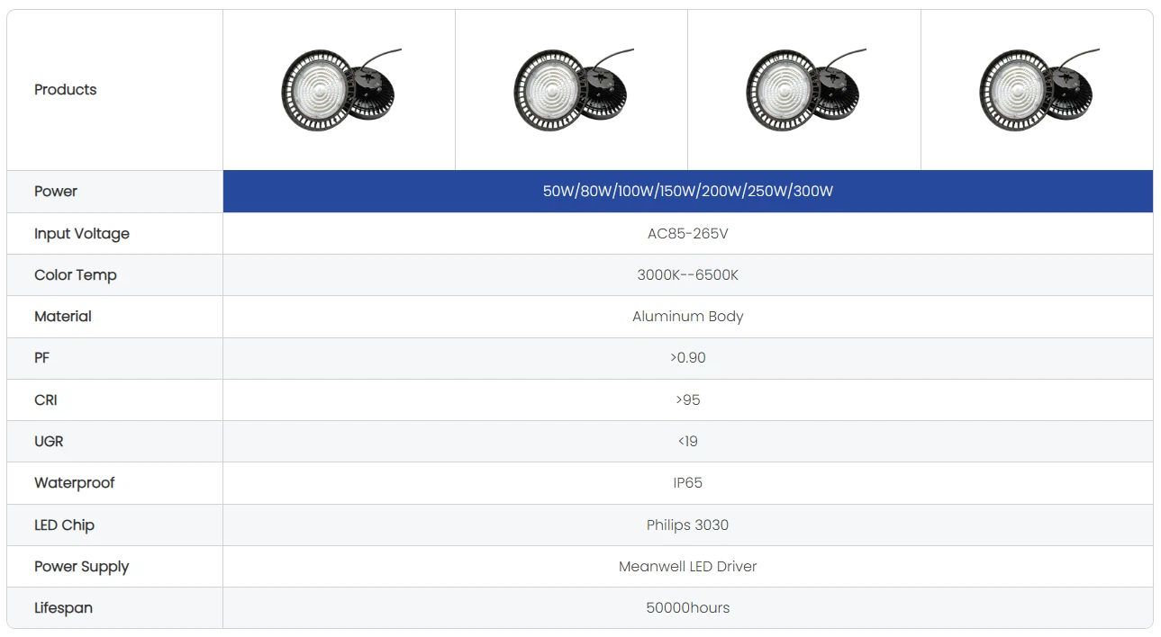Click the '50W/80W/100W/150W/200W/250W/300W' power value
This screenshot has width=1161, height=637.
tap(688, 192)
